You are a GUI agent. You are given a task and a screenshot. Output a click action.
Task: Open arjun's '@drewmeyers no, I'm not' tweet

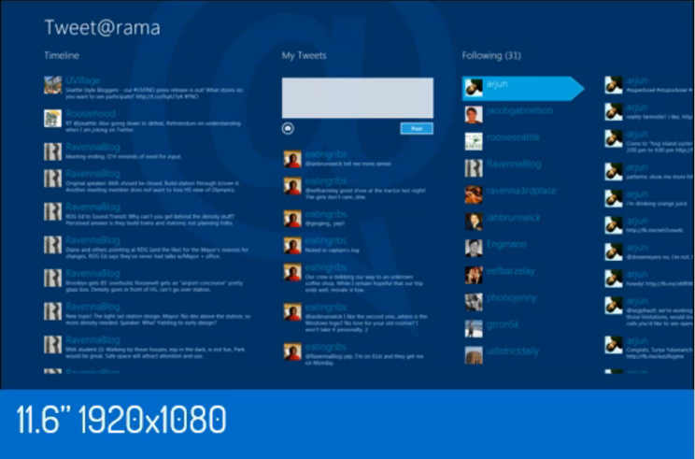click(649, 251)
